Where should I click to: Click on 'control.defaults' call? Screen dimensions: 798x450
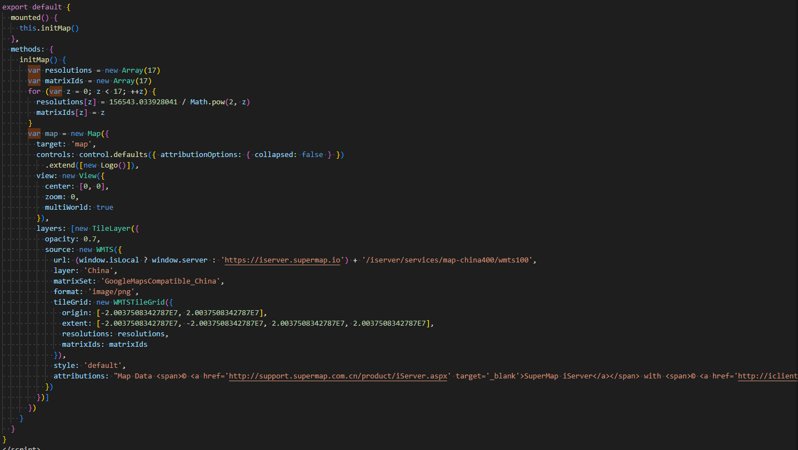coord(113,154)
